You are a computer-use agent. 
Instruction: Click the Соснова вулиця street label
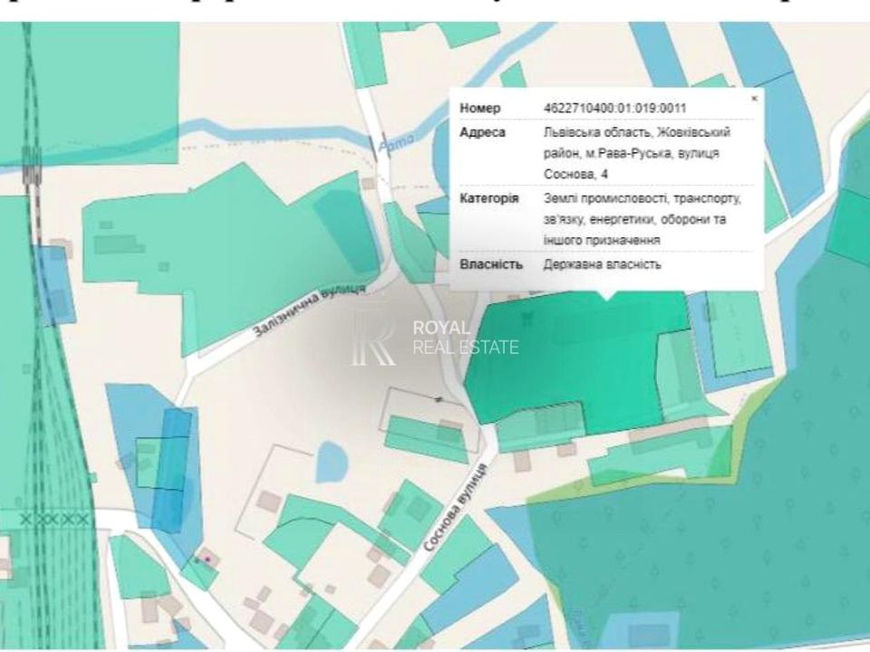click(x=455, y=507)
